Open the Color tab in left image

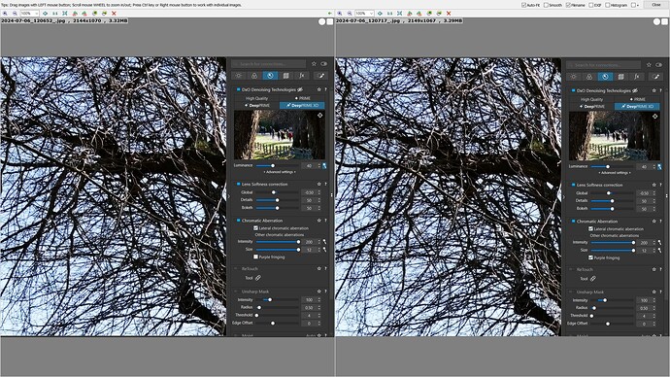coord(254,76)
